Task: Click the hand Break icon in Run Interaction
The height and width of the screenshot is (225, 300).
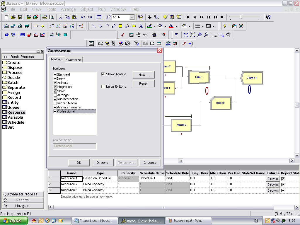Action: coord(139,35)
